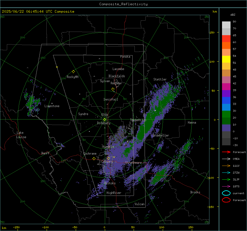Click the green 31JP arrow legend icon
The width and height of the screenshot is (247, 231).
pyautogui.click(x=226, y=179)
